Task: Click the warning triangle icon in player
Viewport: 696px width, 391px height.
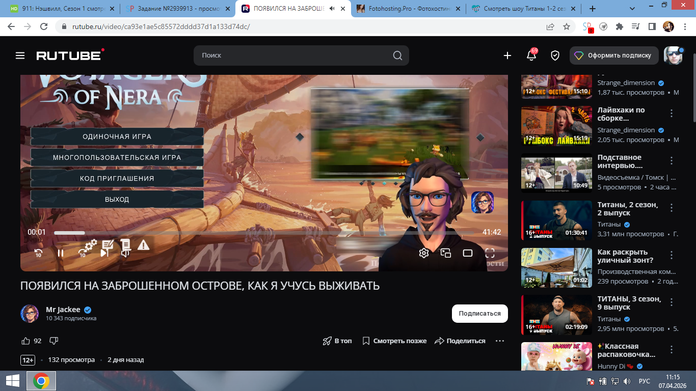Action: [143, 245]
